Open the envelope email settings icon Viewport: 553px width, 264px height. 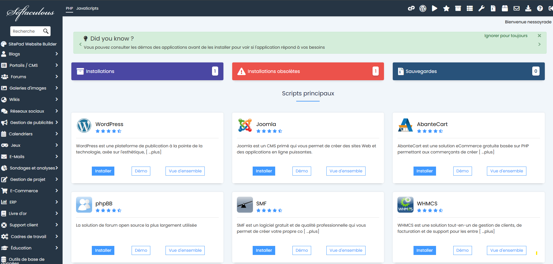[516, 8]
